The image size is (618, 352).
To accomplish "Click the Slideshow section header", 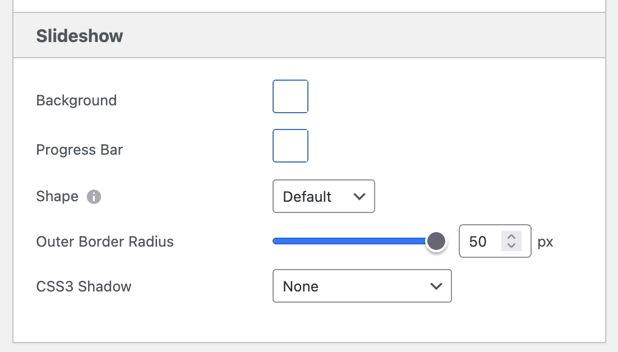I will pyautogui.click(x=80, y=35).
